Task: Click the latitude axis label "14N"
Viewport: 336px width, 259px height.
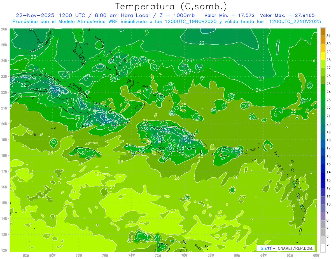Action: (4, 218)
